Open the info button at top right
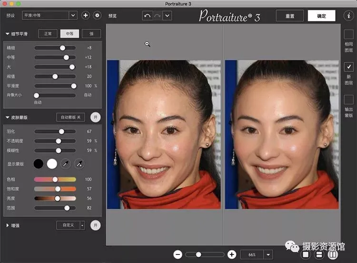The image size is (357, 263). [x=348, y=16]
